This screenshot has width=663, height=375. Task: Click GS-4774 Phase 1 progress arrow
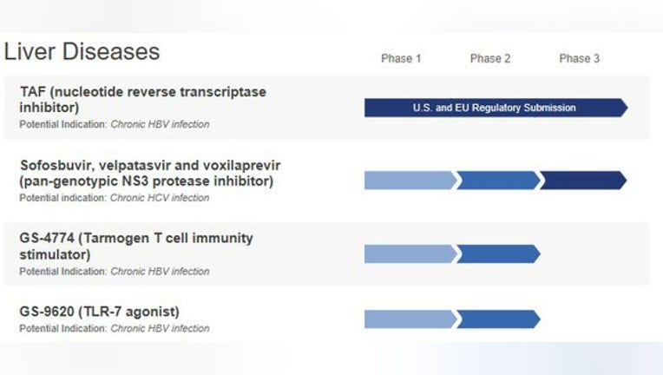pyautogui.click(x=410, y=253)
